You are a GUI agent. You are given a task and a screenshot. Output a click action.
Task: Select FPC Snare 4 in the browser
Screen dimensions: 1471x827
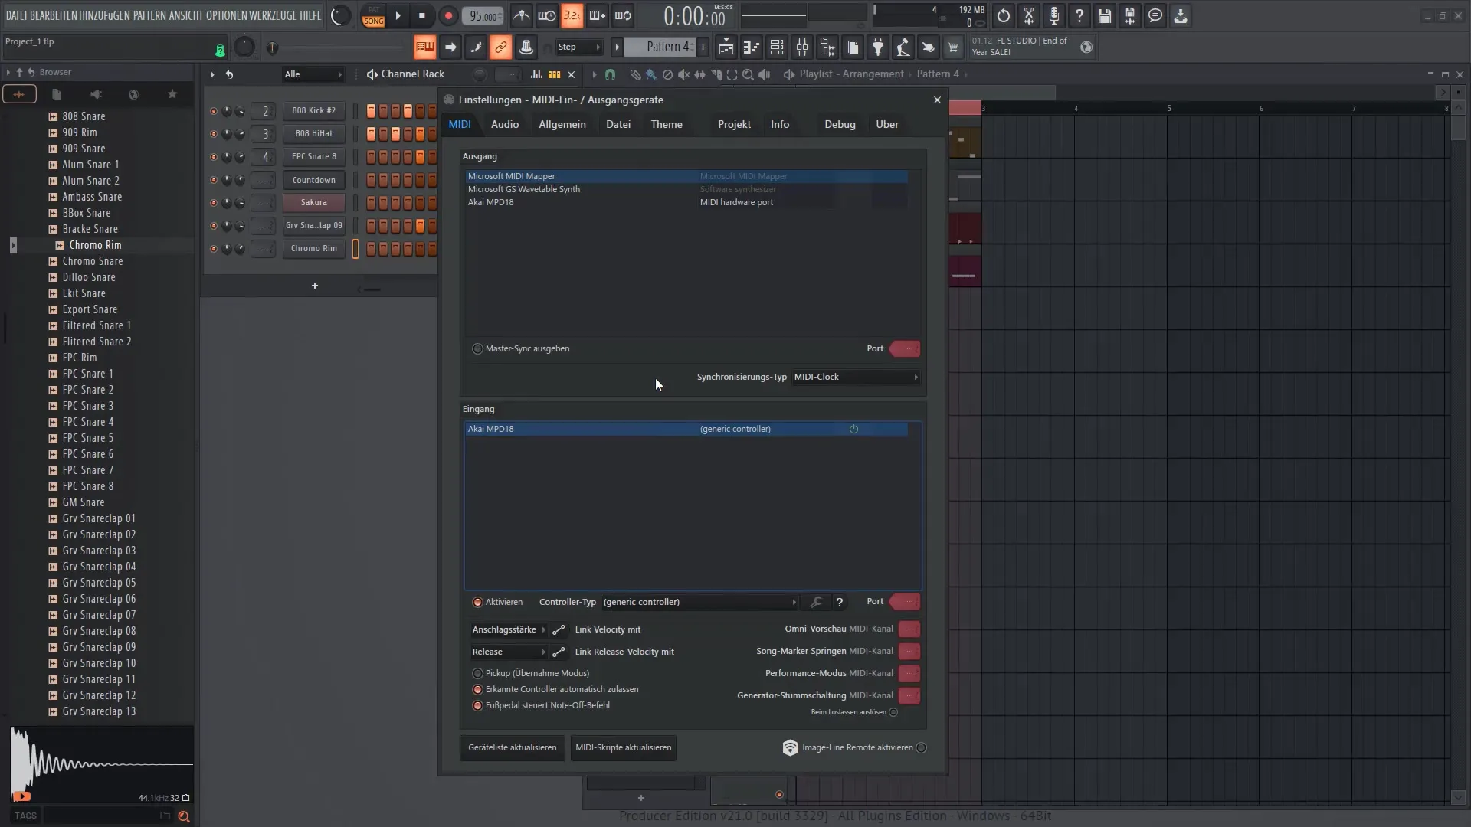point(87,422)
